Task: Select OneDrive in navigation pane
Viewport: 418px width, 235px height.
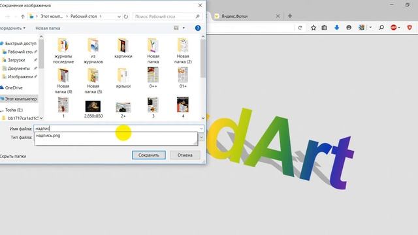Action: [x=14, y=87]
